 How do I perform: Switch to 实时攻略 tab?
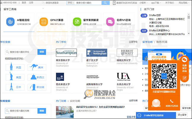click(75, 101)
